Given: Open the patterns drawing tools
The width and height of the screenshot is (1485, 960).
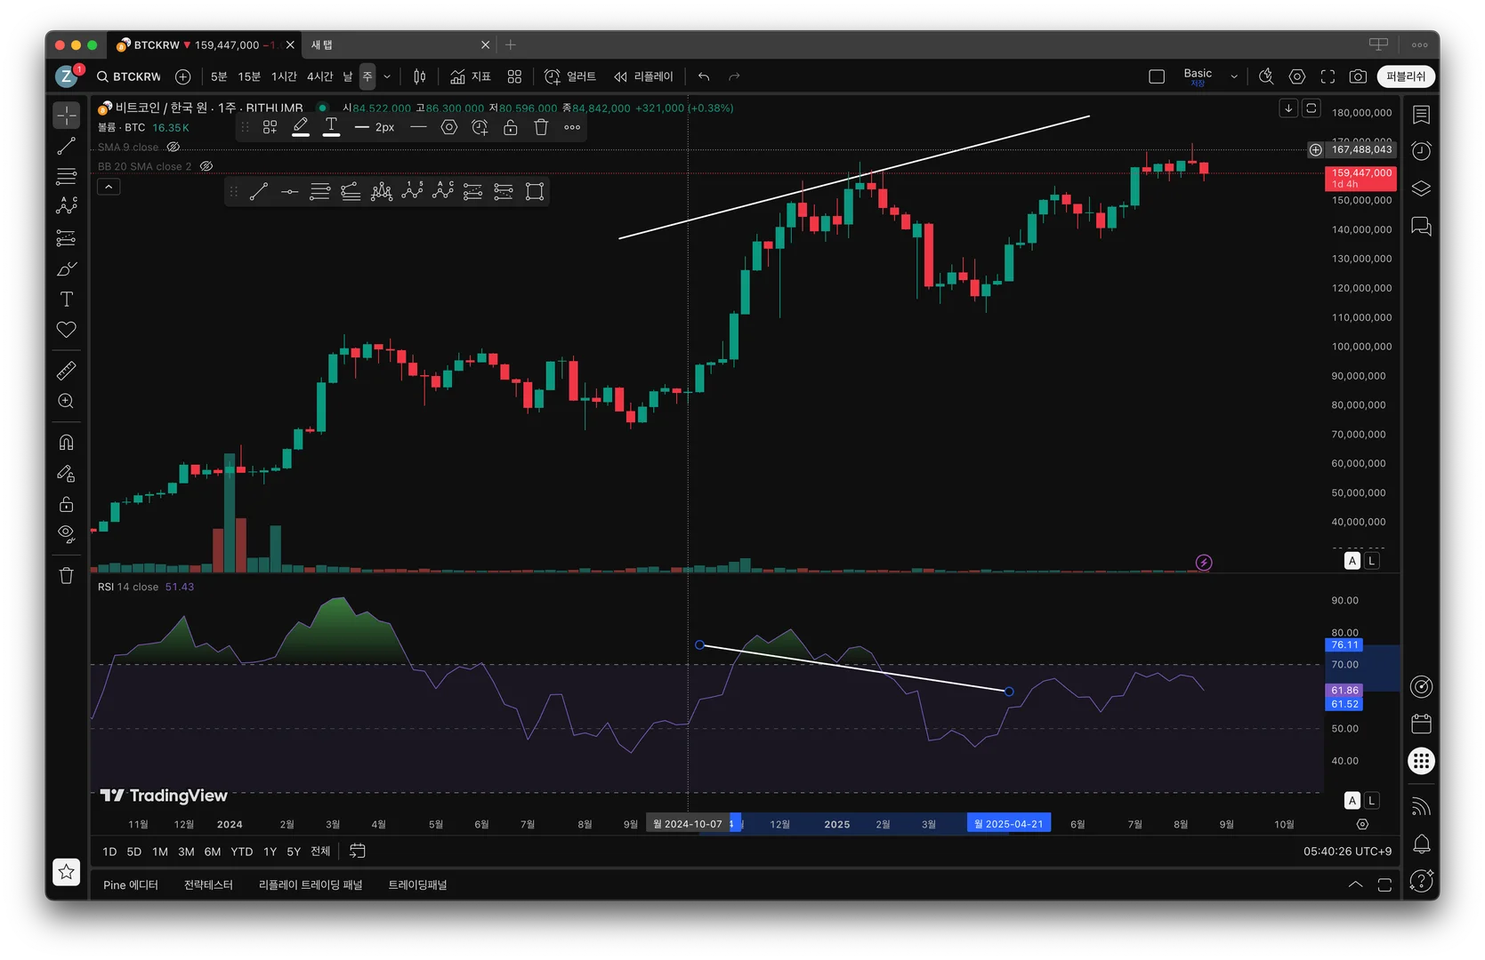Looking at the screenshot, I should [67, 206].
